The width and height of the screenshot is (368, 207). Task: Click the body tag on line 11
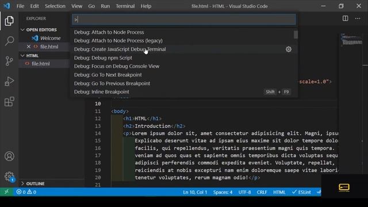[120, 111]
